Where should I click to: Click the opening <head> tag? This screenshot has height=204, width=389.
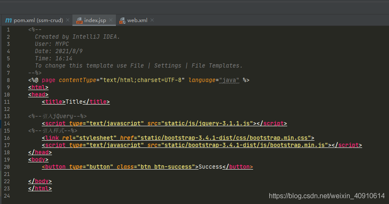coord(38,95)
